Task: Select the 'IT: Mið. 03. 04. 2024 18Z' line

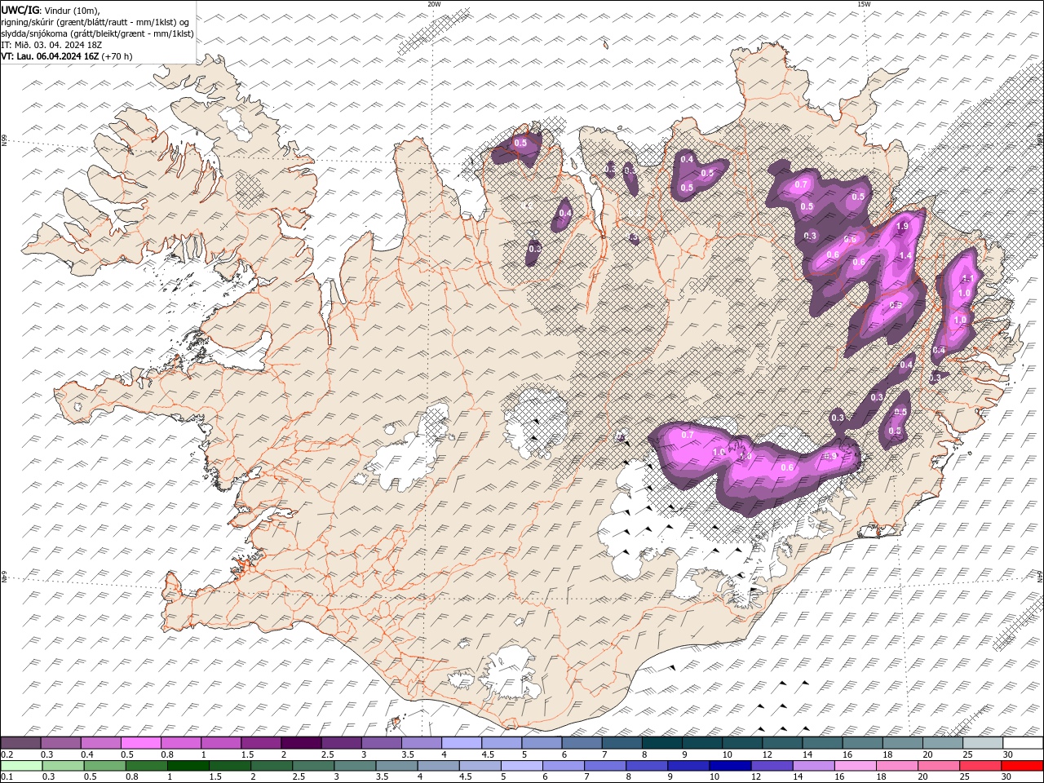Action: (x=51, y=45)
